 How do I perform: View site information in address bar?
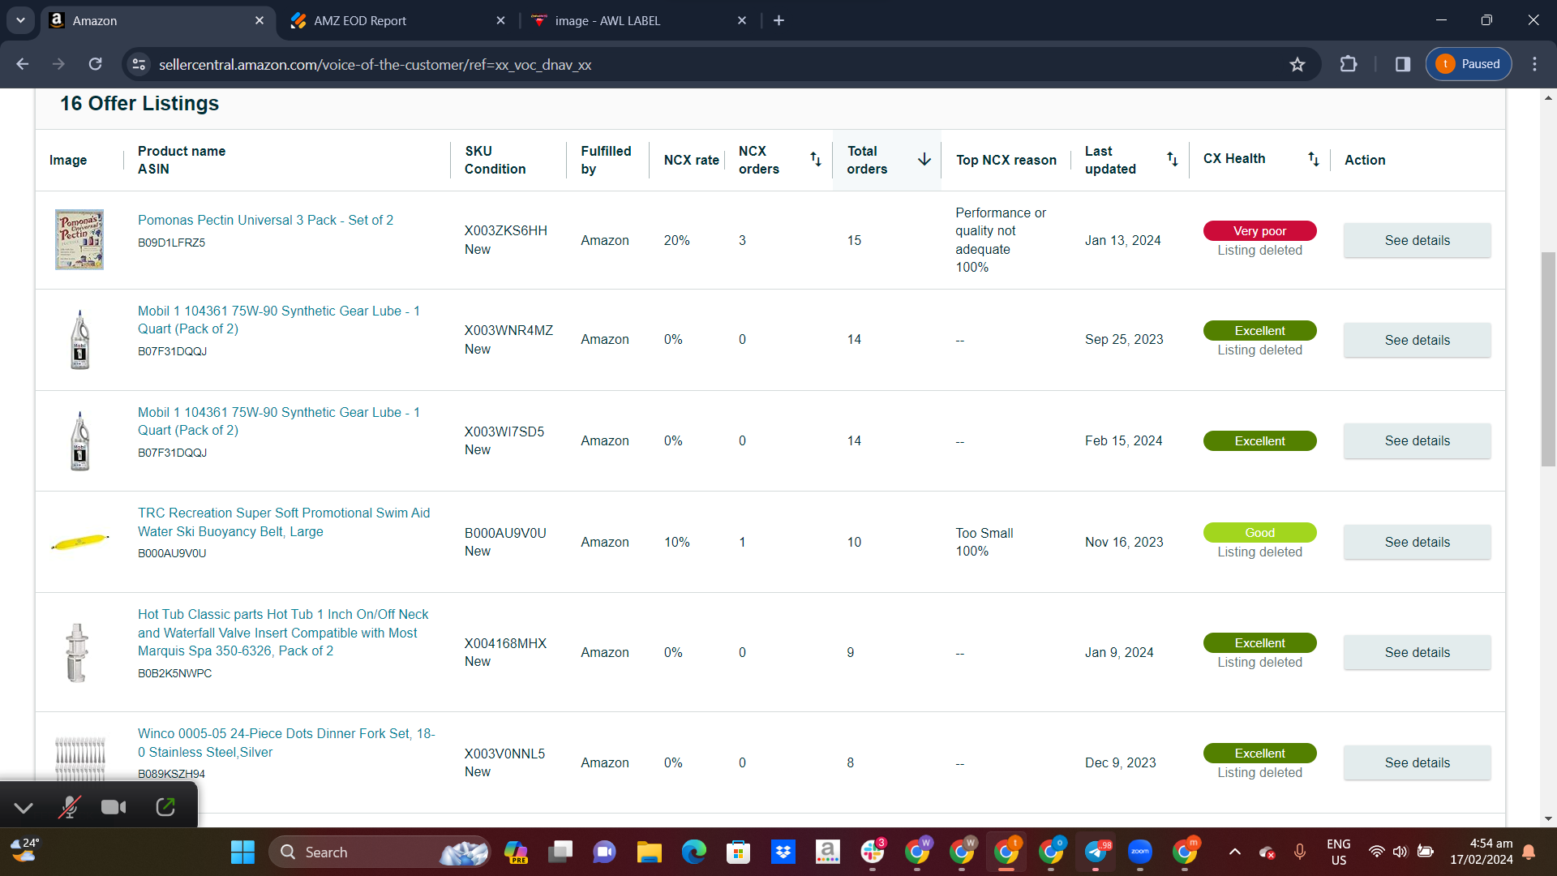pyautogui.click(x=139, y=64)
